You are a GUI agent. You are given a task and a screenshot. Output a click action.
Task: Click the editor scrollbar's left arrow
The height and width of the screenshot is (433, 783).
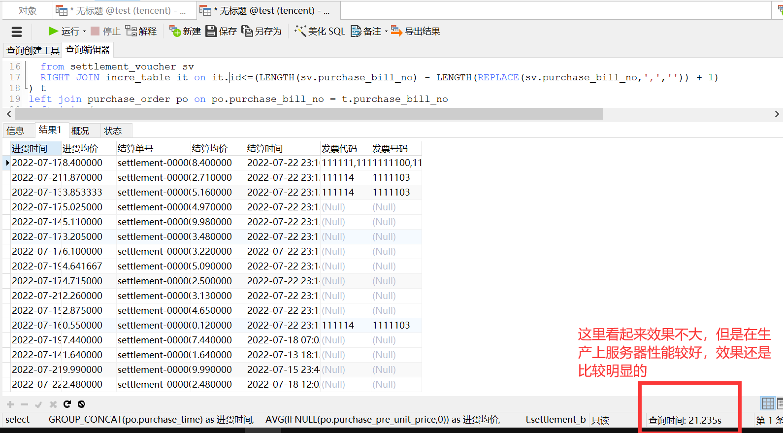point(8,114)
